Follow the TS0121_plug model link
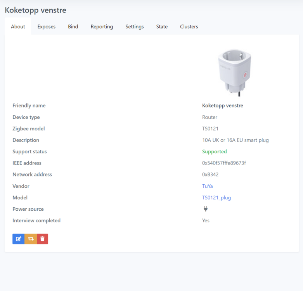Viewport: 303px width, 291px height. [216, 197]
